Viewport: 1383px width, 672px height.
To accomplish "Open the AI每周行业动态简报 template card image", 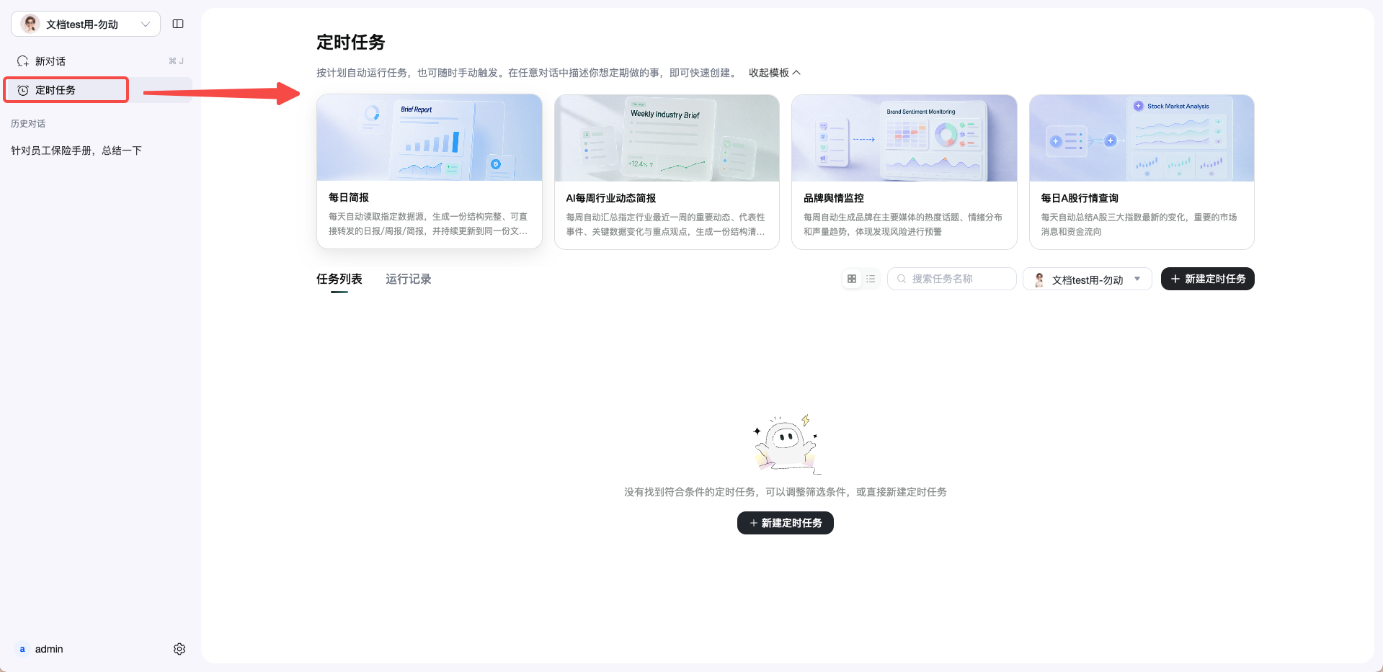I will pos(667,138).
